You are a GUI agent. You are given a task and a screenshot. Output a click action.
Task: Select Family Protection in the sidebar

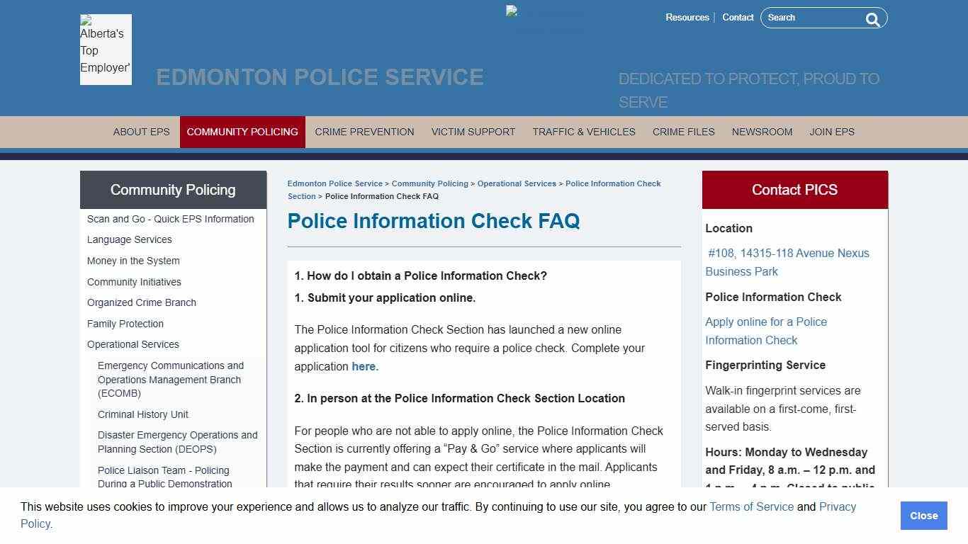tap(125, 324)
